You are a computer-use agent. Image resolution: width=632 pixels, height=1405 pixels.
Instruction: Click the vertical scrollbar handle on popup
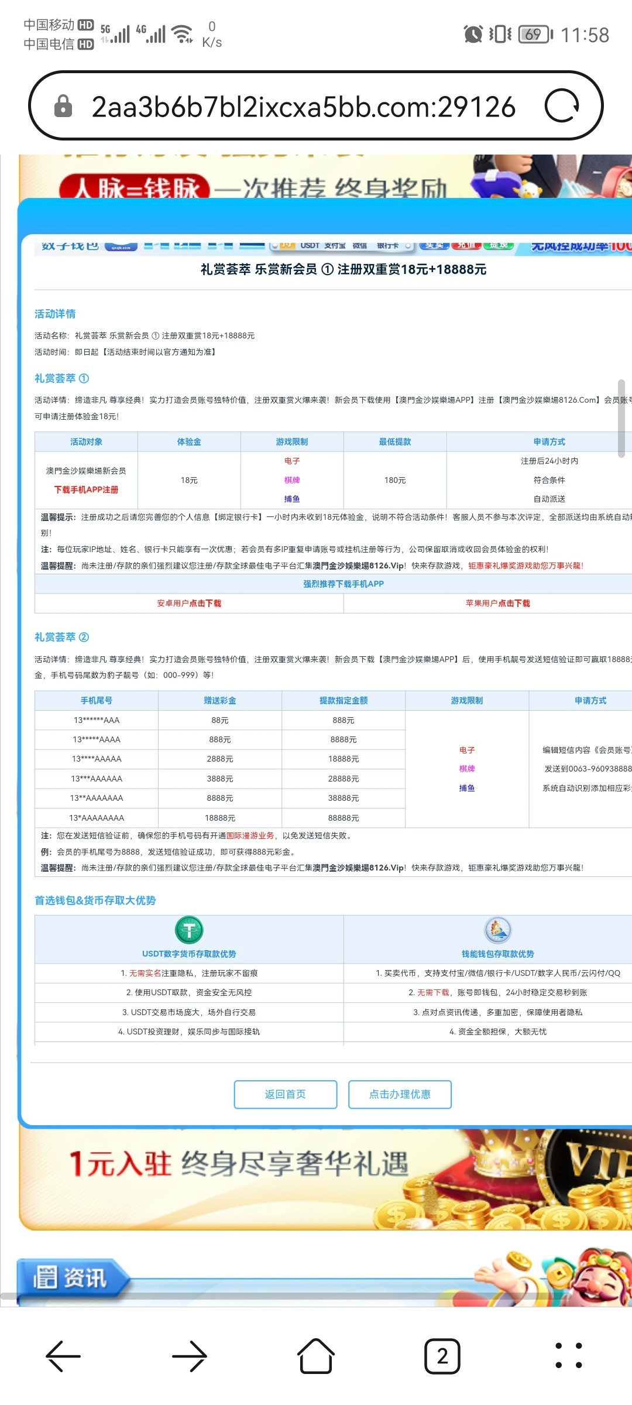tap(621, 417)
